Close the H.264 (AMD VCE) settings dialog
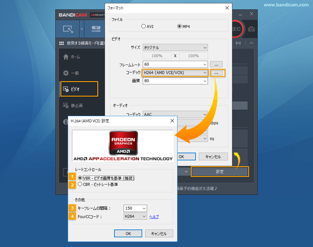The image size is (313, 247). [172, 121]
